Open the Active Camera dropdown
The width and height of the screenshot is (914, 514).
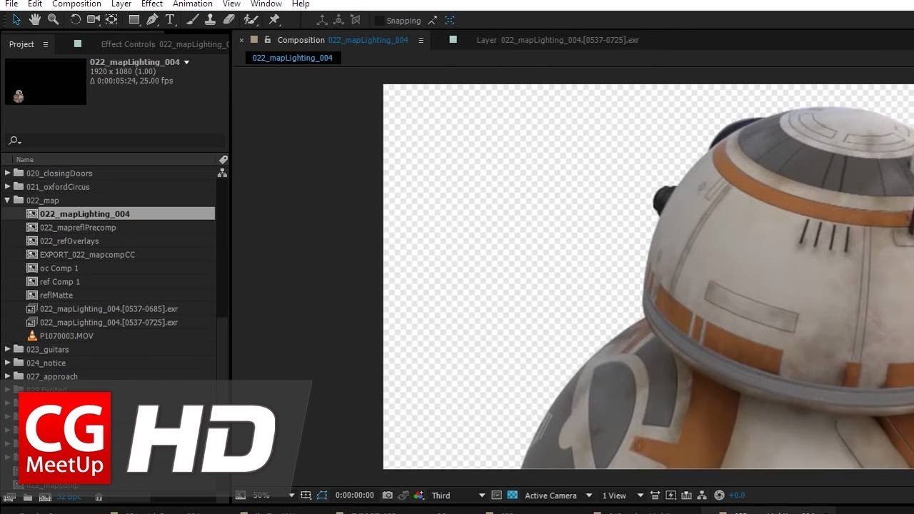pos(558,495)
